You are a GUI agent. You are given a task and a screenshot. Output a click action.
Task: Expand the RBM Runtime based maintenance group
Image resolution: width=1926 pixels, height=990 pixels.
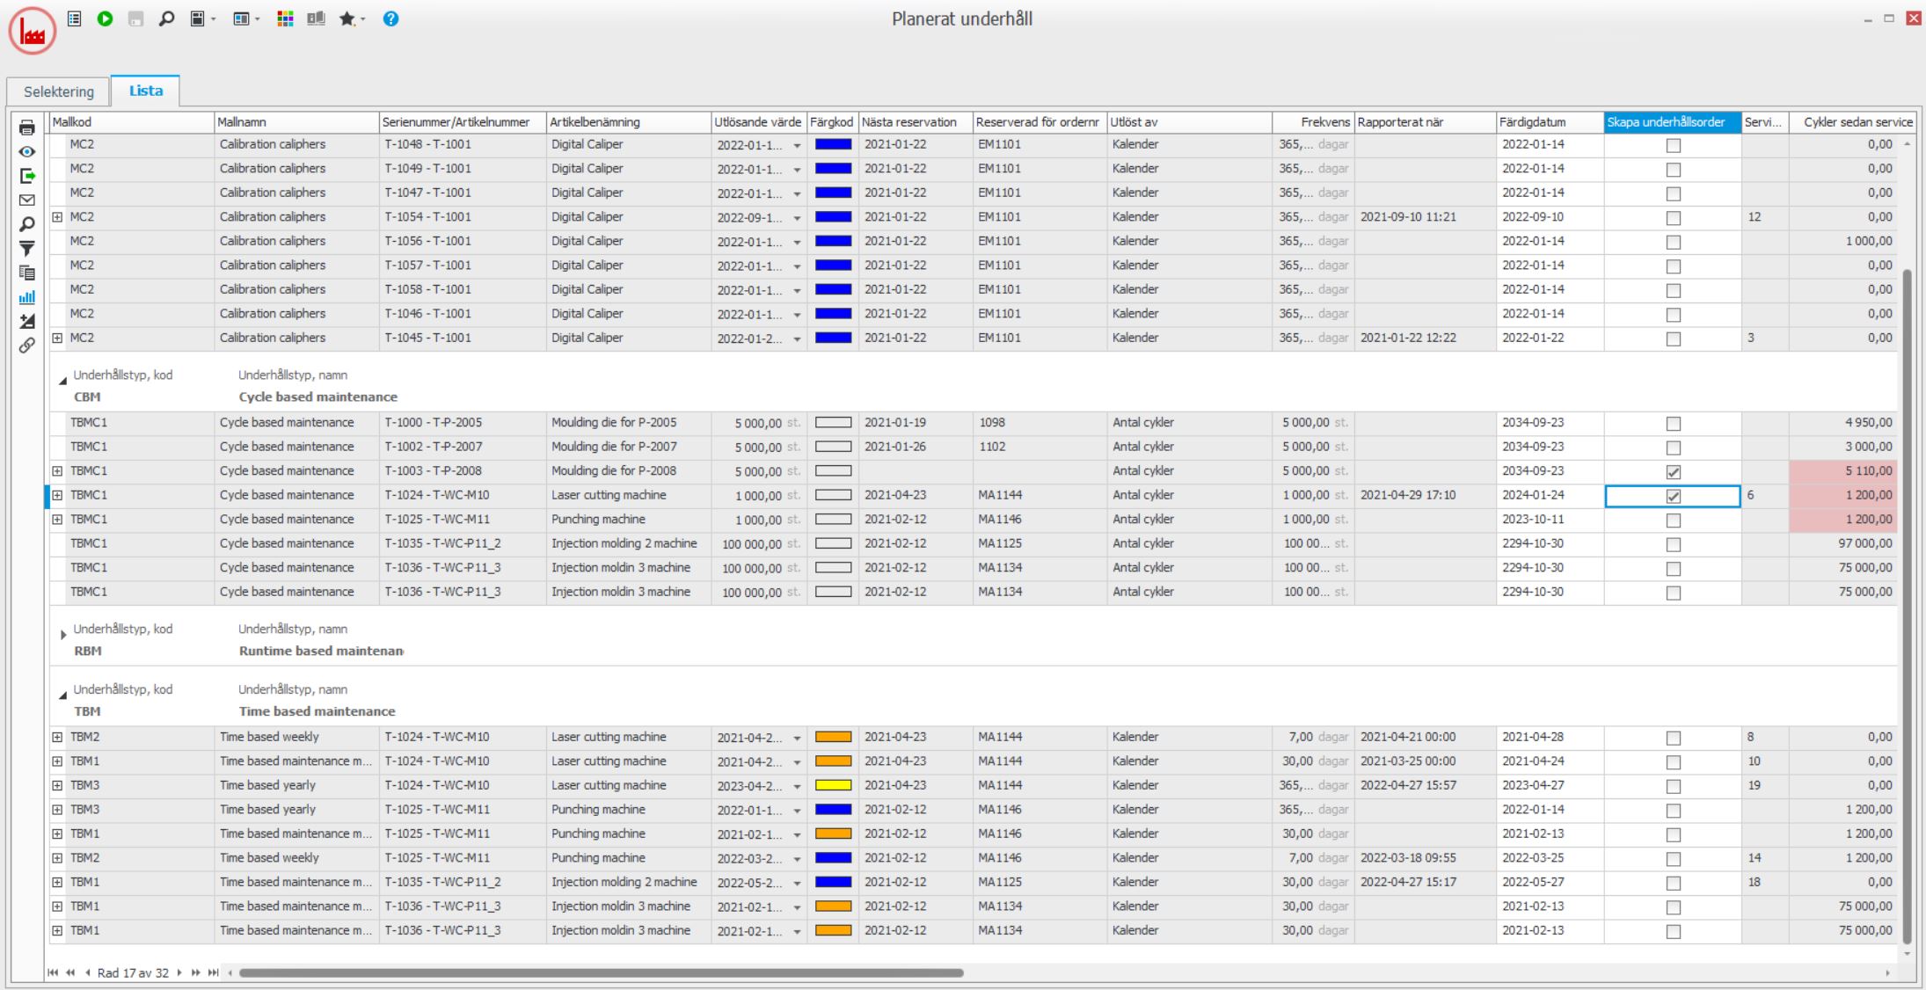point(63,635)
